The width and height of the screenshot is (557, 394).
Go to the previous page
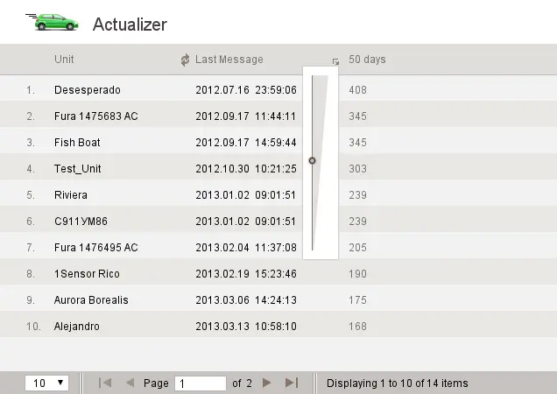130,383
